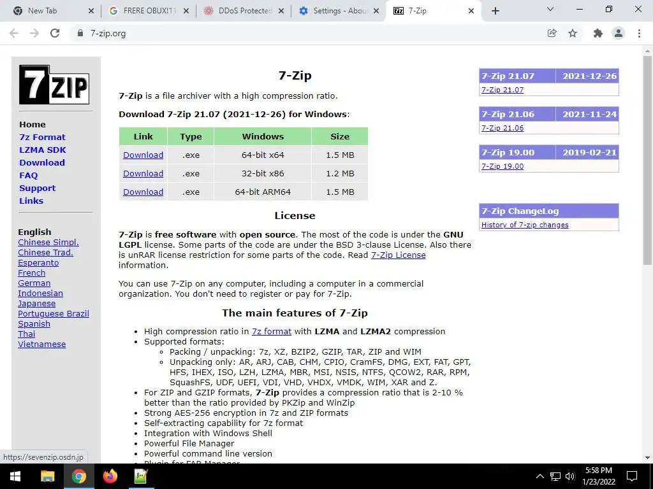Open the Windows Start button
This screenshot has height=489, width=653.
[x=15, y=476]
